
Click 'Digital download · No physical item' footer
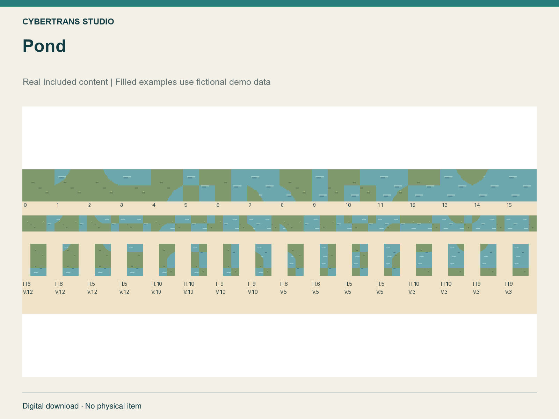(x=82, y=406)
